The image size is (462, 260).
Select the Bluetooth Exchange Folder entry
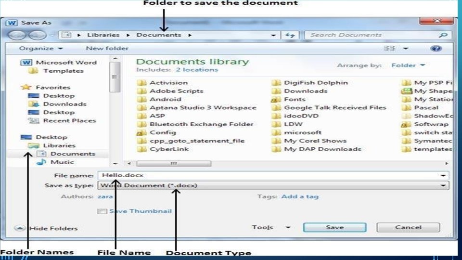tap(202, 124)
